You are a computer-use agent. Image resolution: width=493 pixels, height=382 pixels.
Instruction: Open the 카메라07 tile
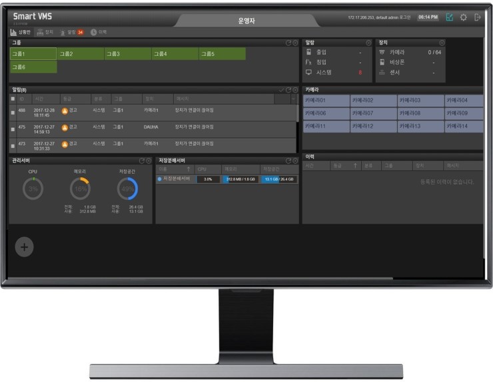point(374,113)
